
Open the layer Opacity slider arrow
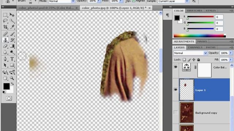click(x=231, y=53)
